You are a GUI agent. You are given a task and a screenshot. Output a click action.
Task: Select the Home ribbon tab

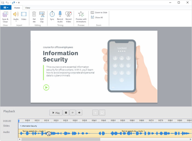(x=17, y=8)
